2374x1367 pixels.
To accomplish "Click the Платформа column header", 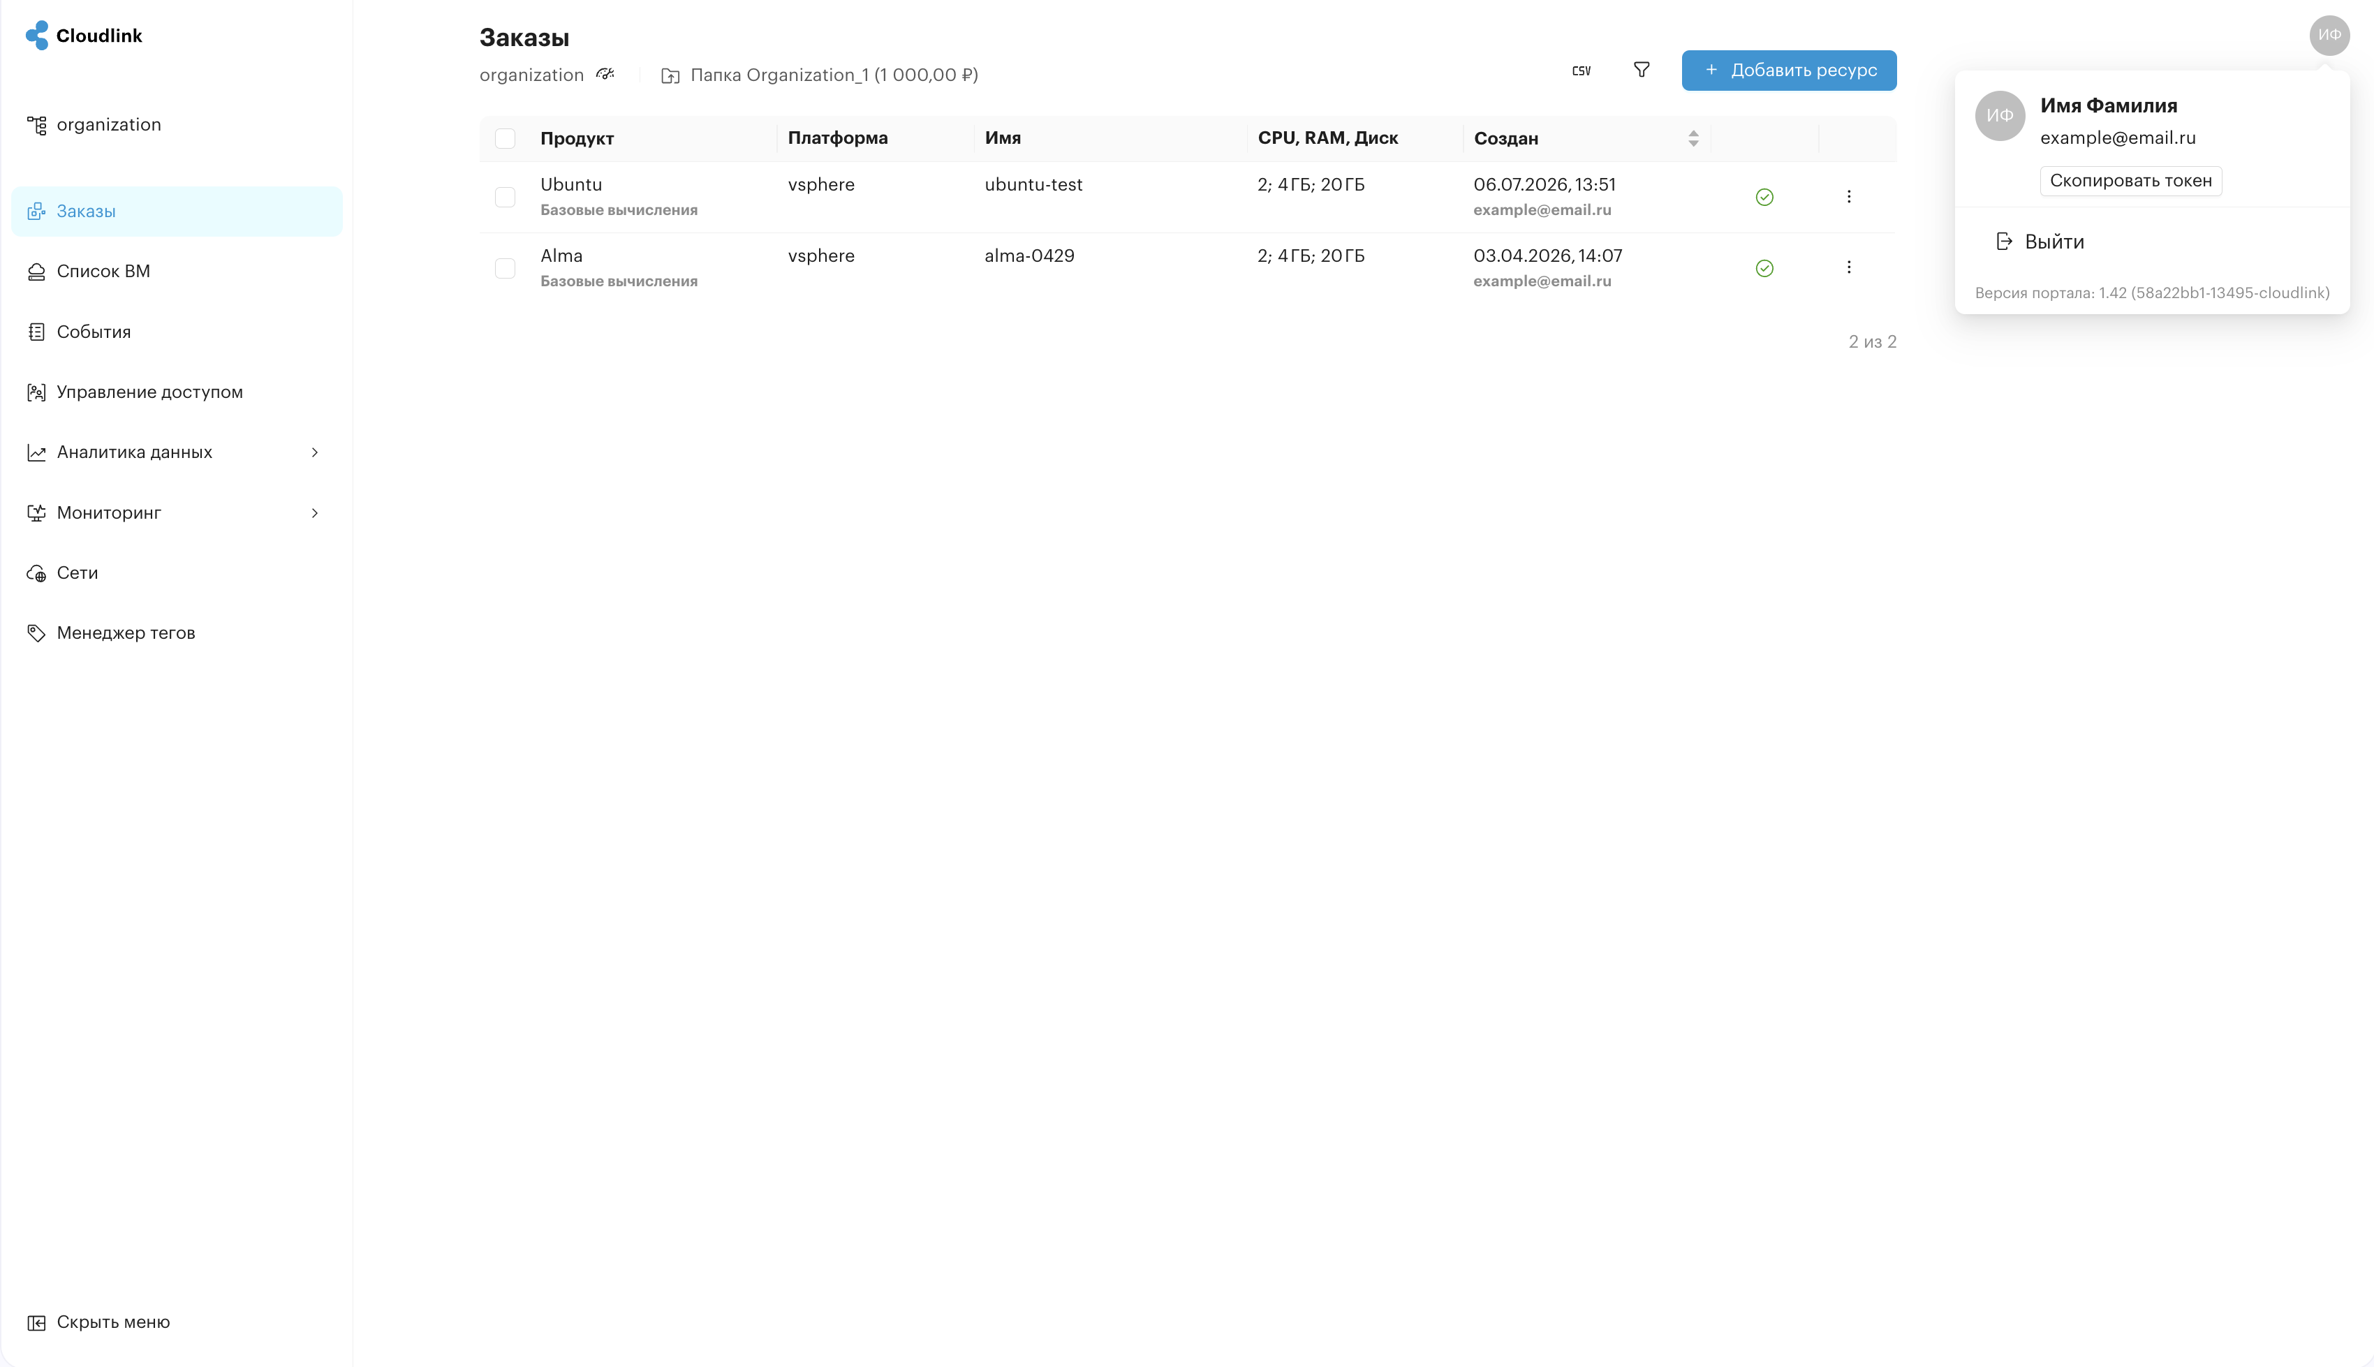I will (839, 138).
